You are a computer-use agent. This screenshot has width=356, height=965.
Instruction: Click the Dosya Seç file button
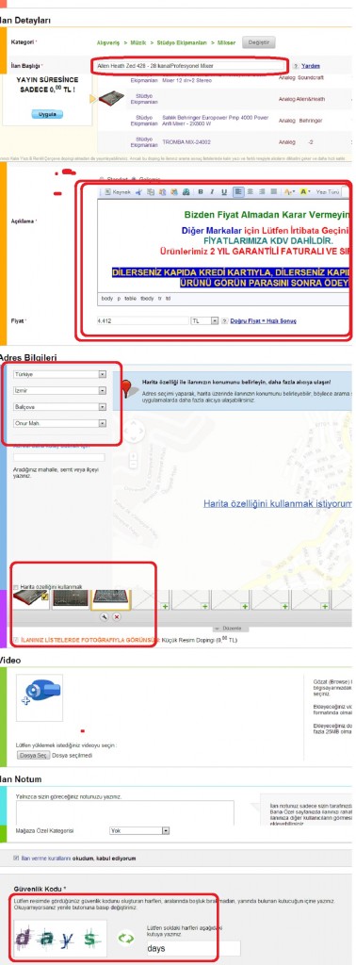coord(33,755)
